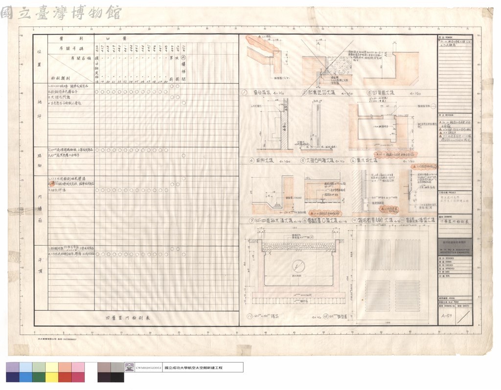
Task: Choose the red color swatch
Action: [x=65, y=377]
